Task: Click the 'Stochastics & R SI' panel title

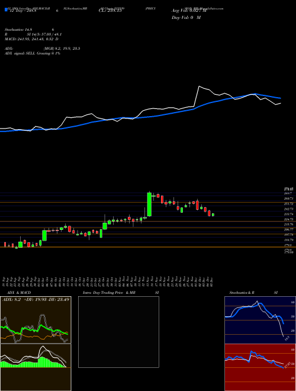Action: click(x=253, y=293)
